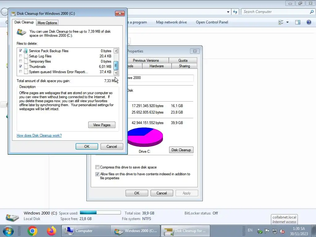The image size is (316, 237).
Task: Switch to More Options tab
Action: (47, 23)
